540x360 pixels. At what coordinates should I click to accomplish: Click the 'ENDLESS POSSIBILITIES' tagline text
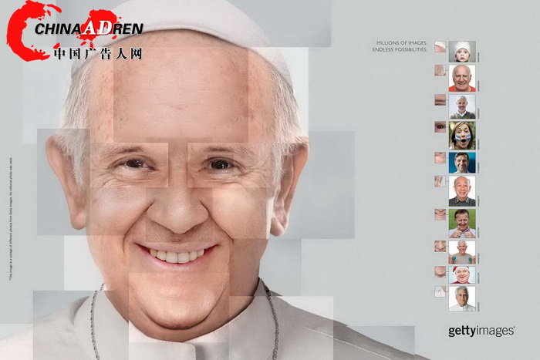(400, 49)
